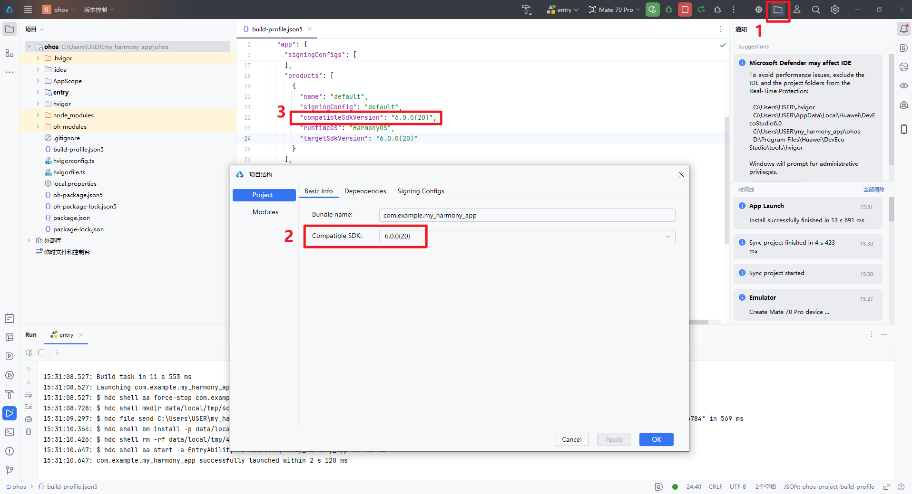Viewport: 912px width, 494px height.
Task: Click the previewer eye icon in right sidebar
Action: point(903,86)
